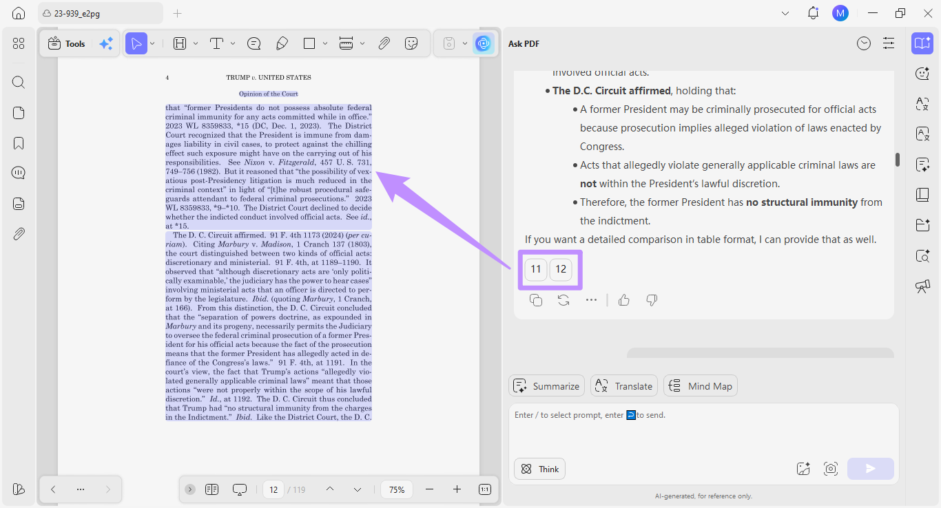The height and width of the screenshot is (508, 941).
Task: Open the tab list dropdown chevron
Action: click(785, 13)
